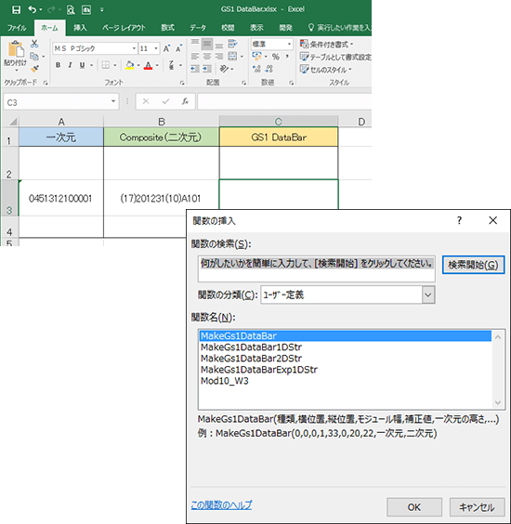The height and width of the screenshot is (524, 511).
Task: Undo the last action from the title bar
Action: click(33, 9)
